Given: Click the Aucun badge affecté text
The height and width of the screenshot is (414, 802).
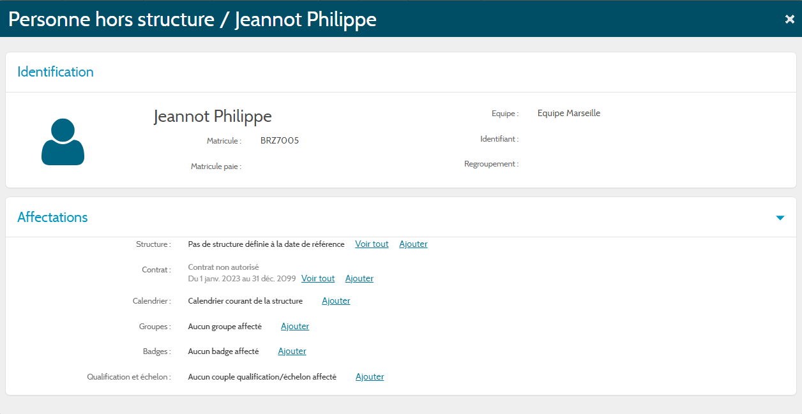Looking at the screenshot, I should point(223,351).
